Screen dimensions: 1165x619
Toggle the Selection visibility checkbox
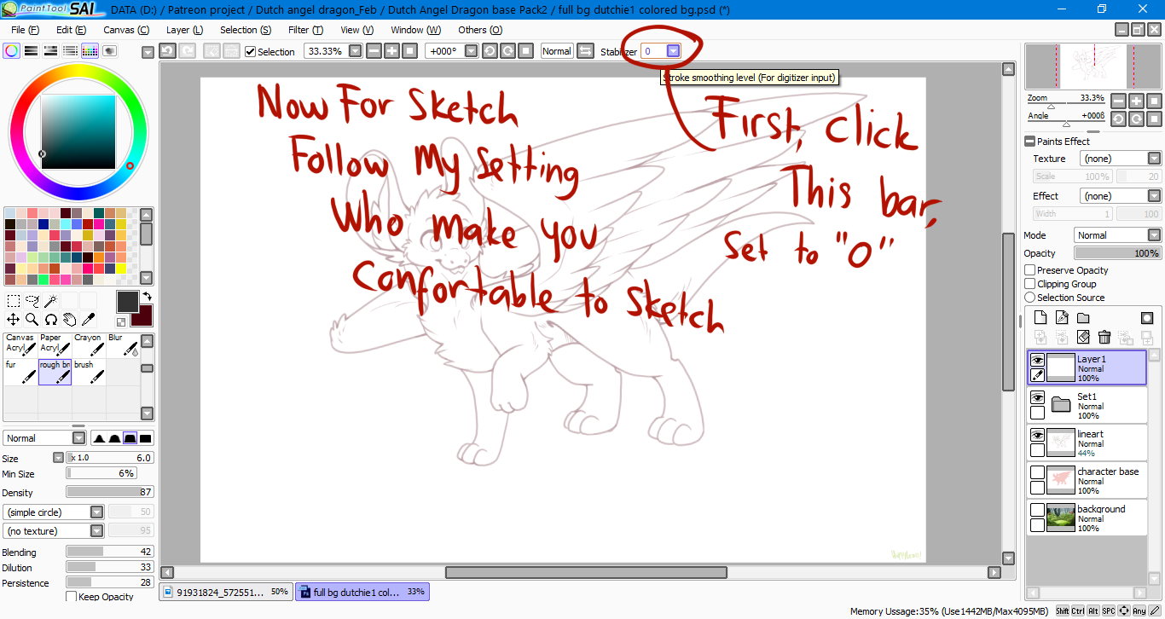tap(250, 52)
